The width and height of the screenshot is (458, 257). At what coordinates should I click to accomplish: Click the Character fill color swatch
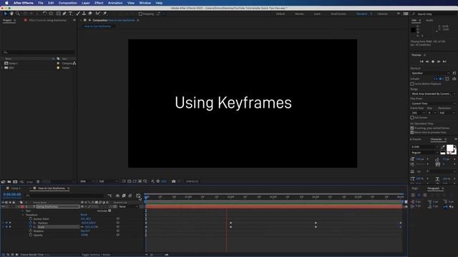450,148
